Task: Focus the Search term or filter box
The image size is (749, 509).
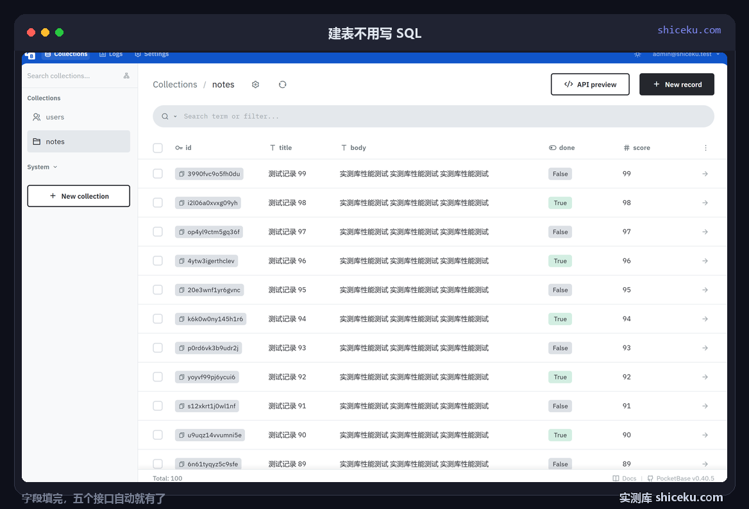Action: click(433, 117)
